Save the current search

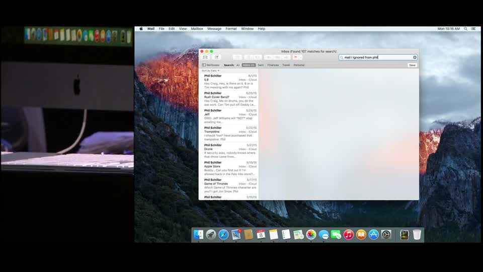(x=412, y=65)
